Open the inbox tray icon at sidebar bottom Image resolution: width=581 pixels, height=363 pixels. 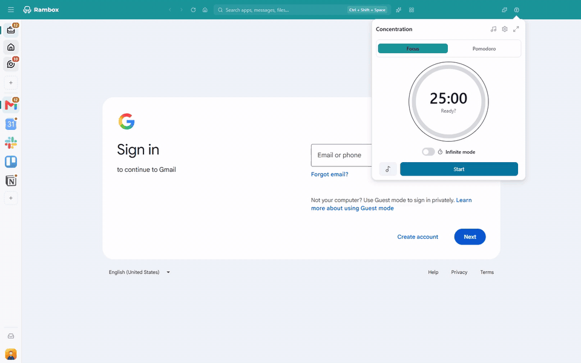coord(11,336)
